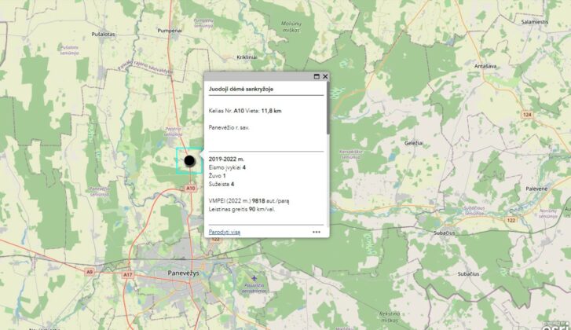Click the Kelias Nr. A10 Vieta line
Screen dimensions: 571x330
pos(245,111)
